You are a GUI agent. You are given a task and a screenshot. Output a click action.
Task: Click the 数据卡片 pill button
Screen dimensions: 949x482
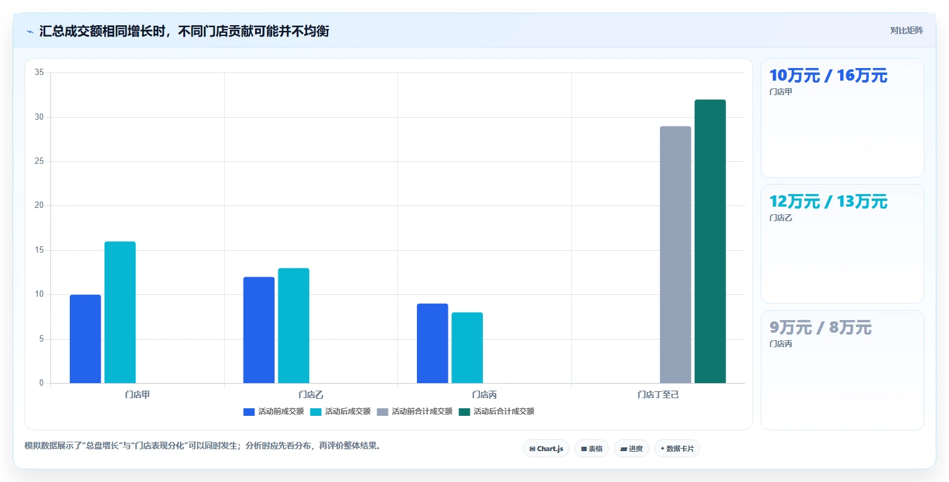coord(677,449)
